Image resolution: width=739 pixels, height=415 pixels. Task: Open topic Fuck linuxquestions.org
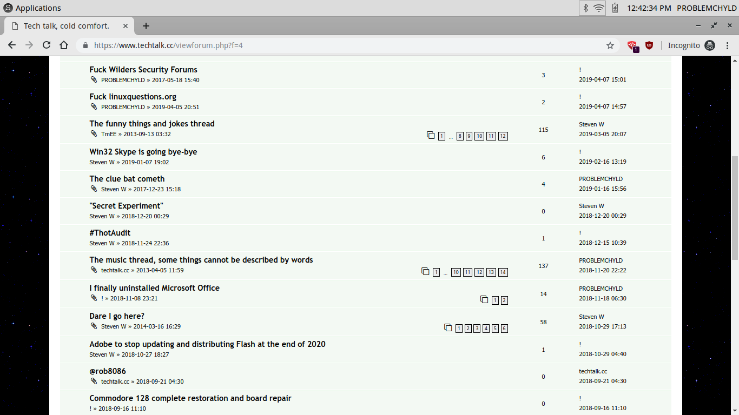click(133, 97)
